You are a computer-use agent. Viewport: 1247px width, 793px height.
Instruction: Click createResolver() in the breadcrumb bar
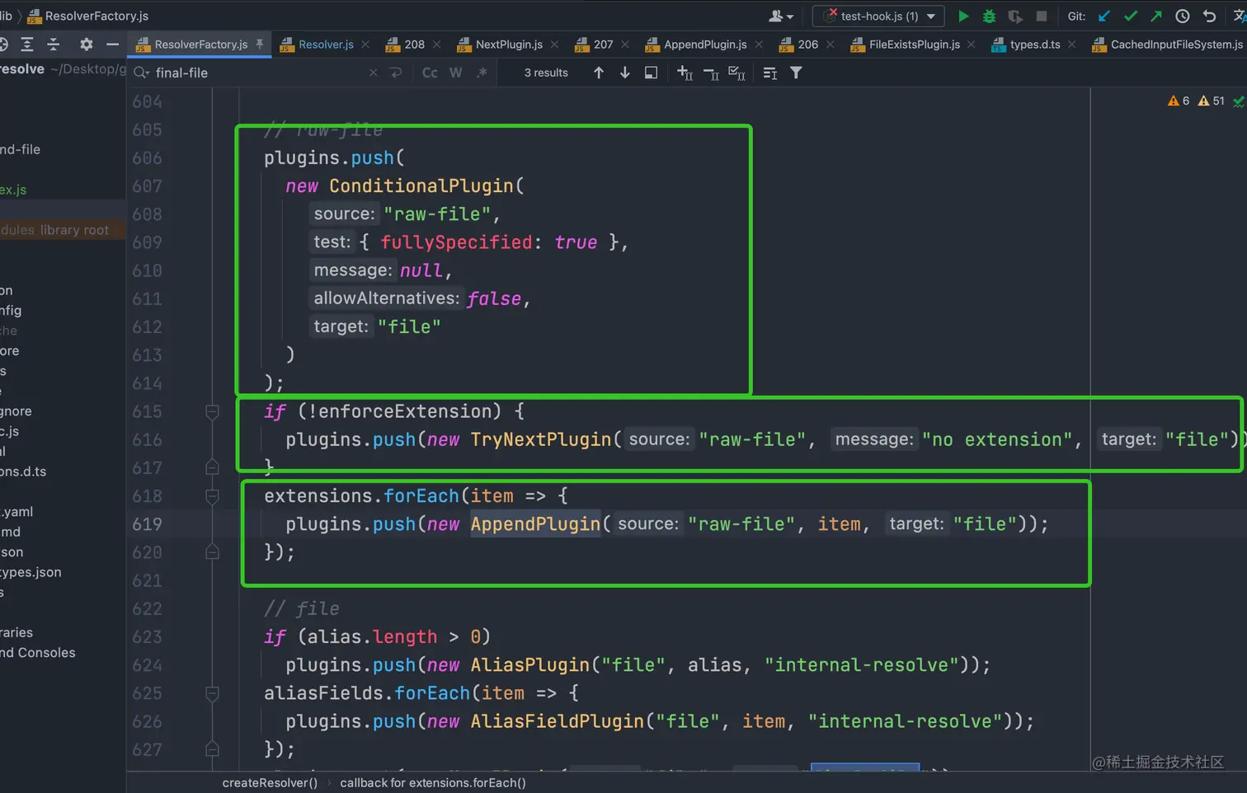pyautogui.click(x=270, y=782)
